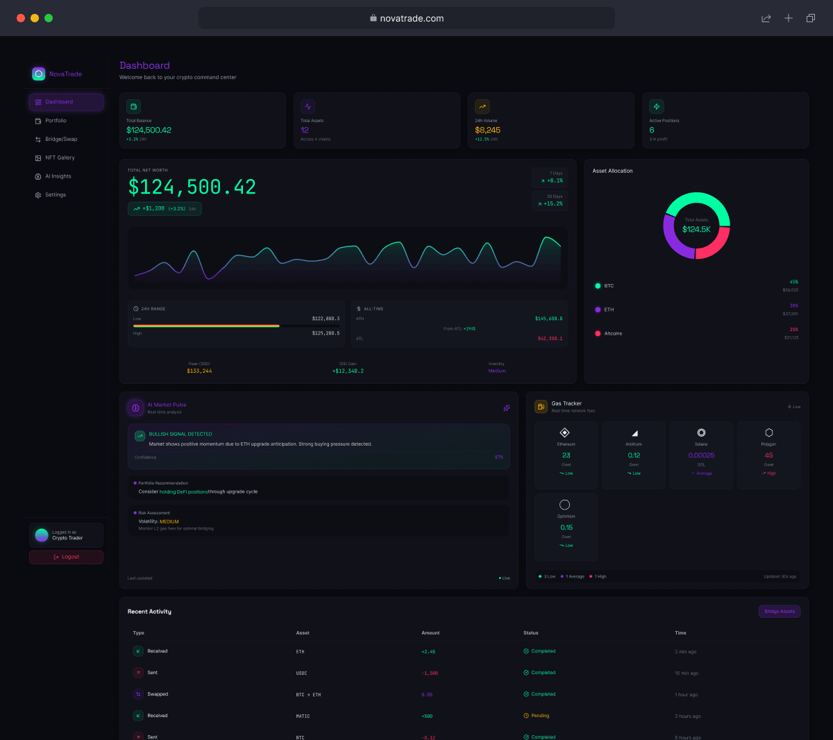This screenshot has height=740, width=833.
Task: Click the Total Balance wallet icon
Action: point(133,106)
